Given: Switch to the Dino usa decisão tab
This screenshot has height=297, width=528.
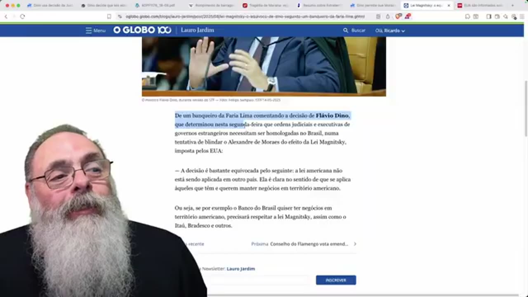Looking at the screenshot, I should (50, 5).
